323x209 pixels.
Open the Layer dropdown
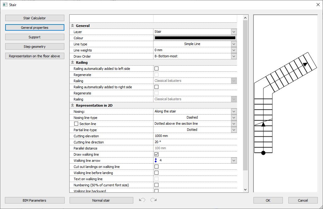pos(234,32)
